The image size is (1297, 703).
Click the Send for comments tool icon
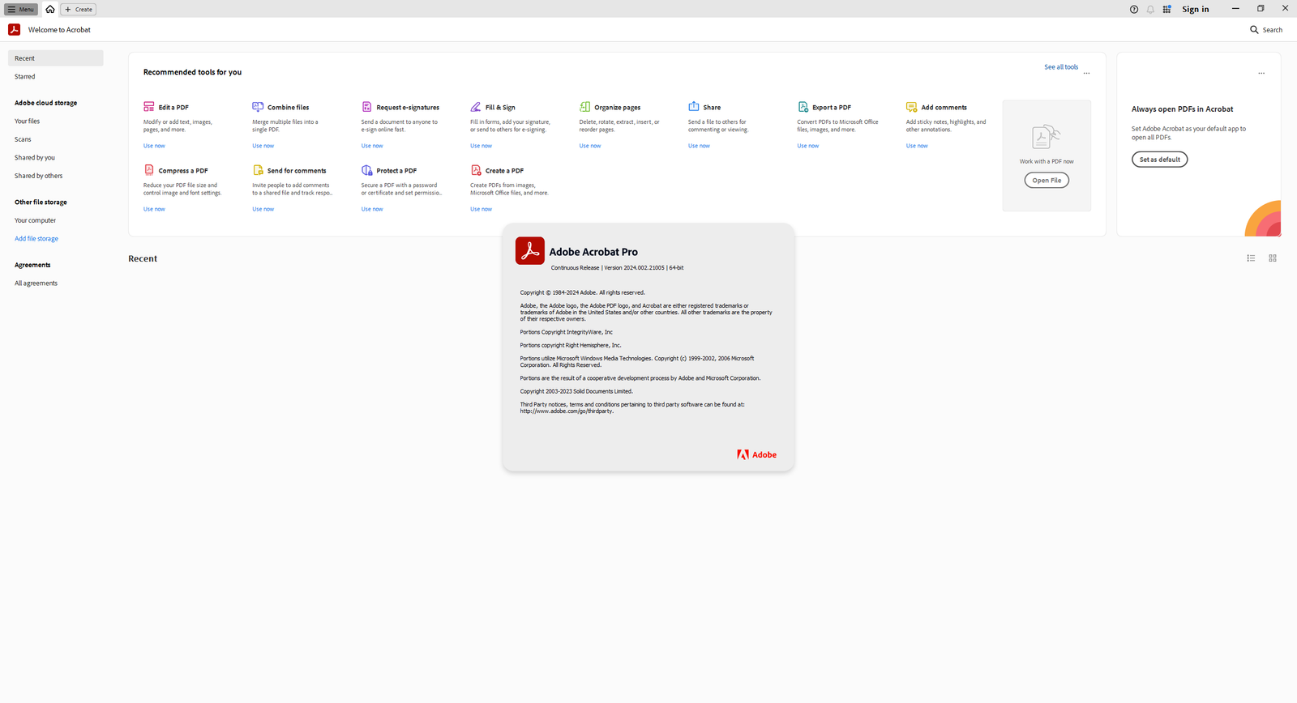click(x=258, y=170)
